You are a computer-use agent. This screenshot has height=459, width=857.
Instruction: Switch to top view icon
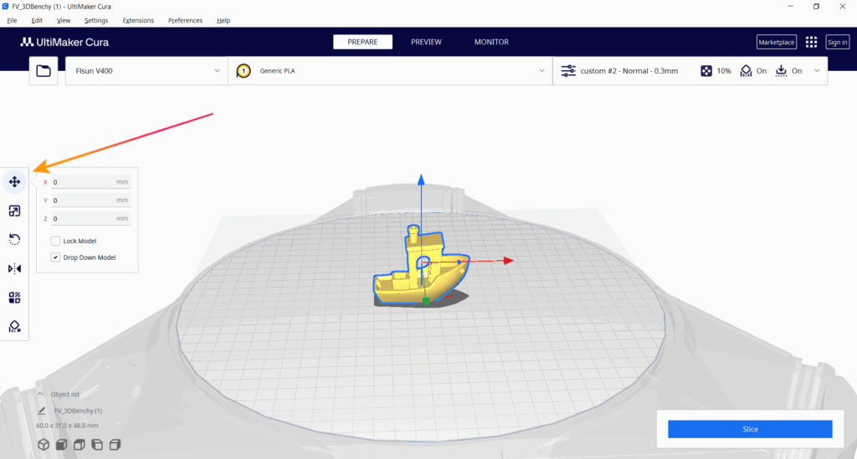pos(80,444)
